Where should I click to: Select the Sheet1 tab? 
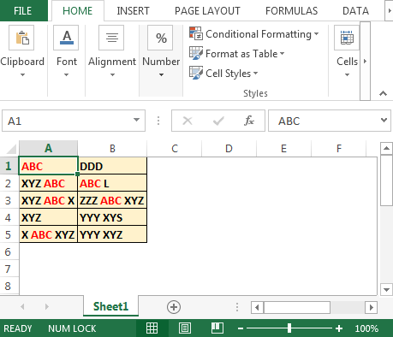tap(110, 306)
